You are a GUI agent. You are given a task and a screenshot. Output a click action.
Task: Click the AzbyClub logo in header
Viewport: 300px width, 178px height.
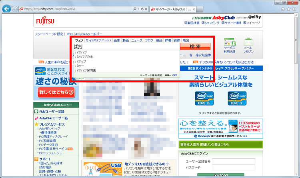point(224,18)
